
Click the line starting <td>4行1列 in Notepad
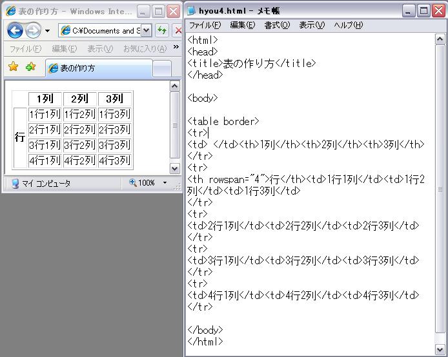pyautogui.click(x=303, y=295)
